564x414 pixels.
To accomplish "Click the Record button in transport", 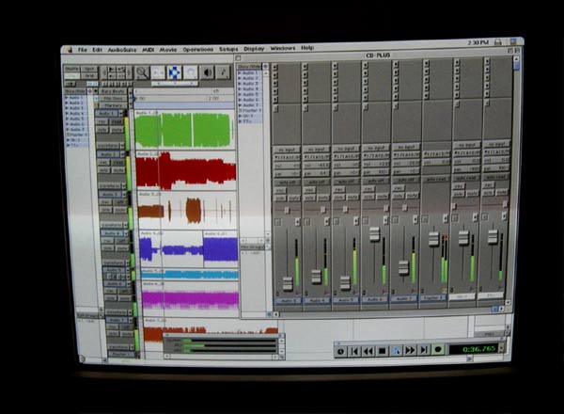I will (438, 350).
